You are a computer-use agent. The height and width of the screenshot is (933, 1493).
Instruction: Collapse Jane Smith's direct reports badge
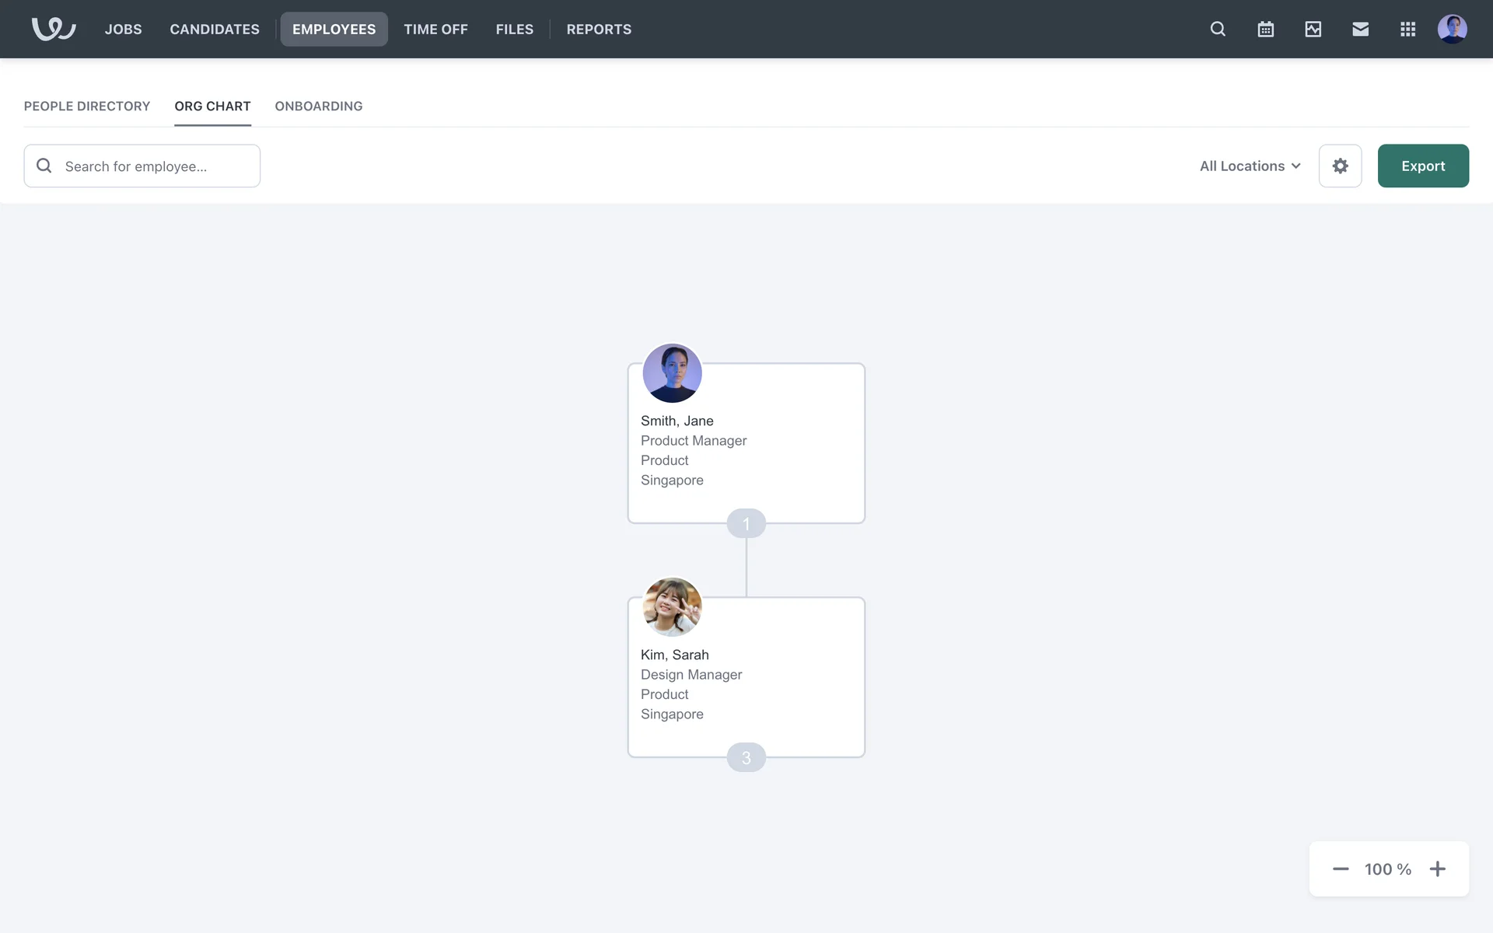tap(746, 523)
